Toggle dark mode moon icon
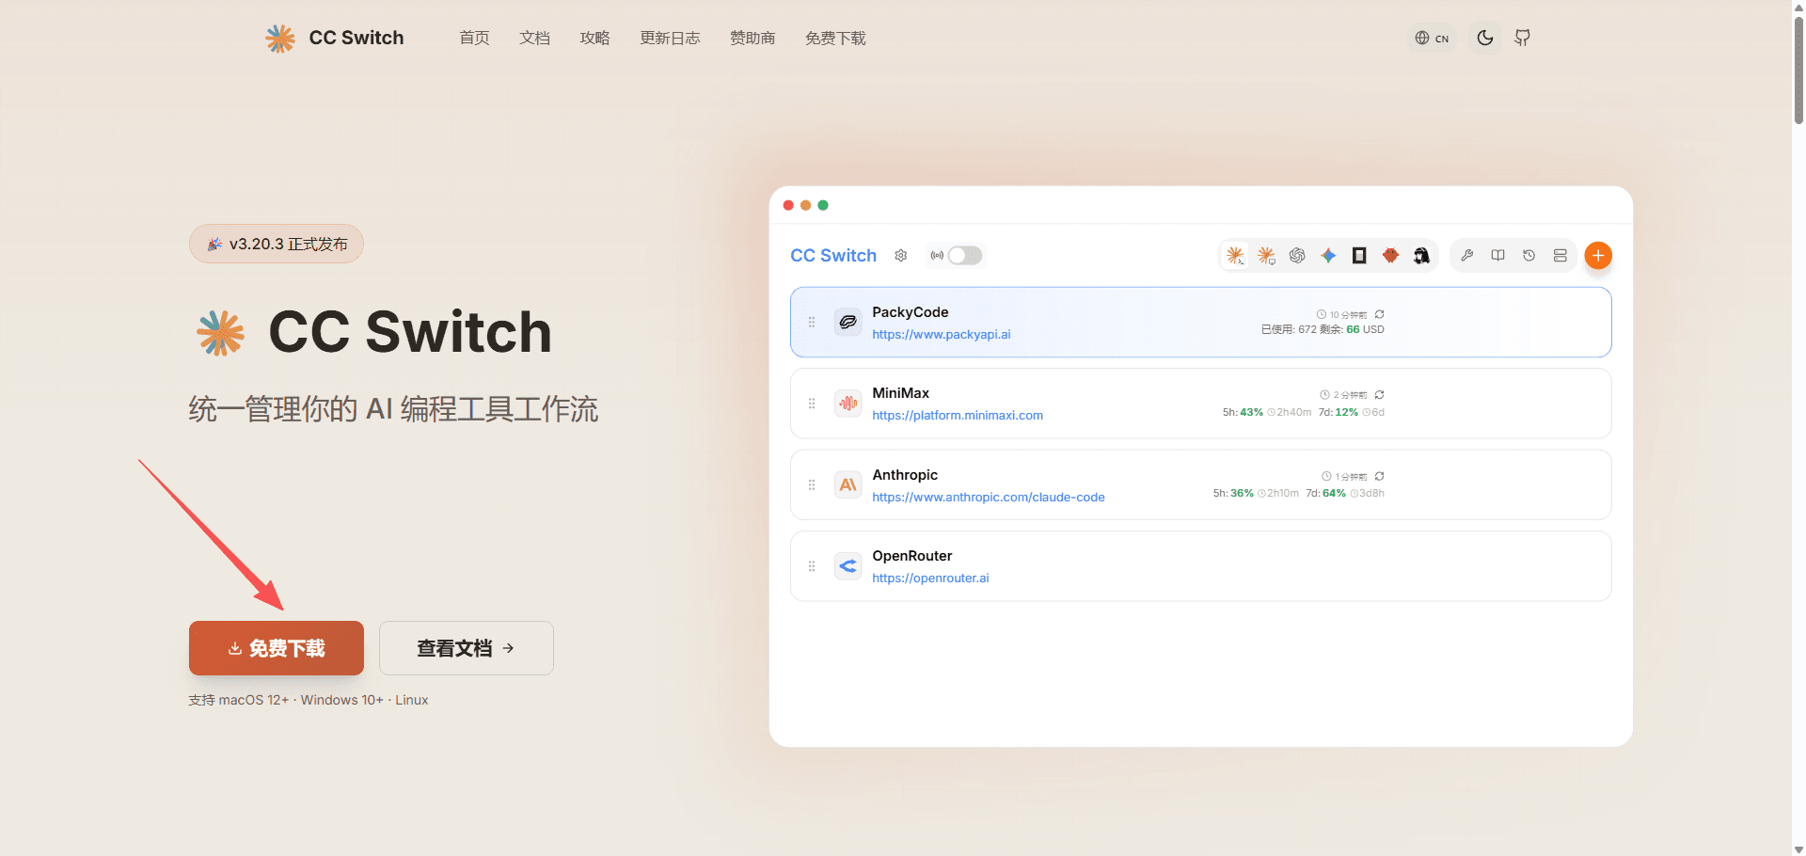The width and height of the screenshot is (1806, 856). tap(1485, 38)
